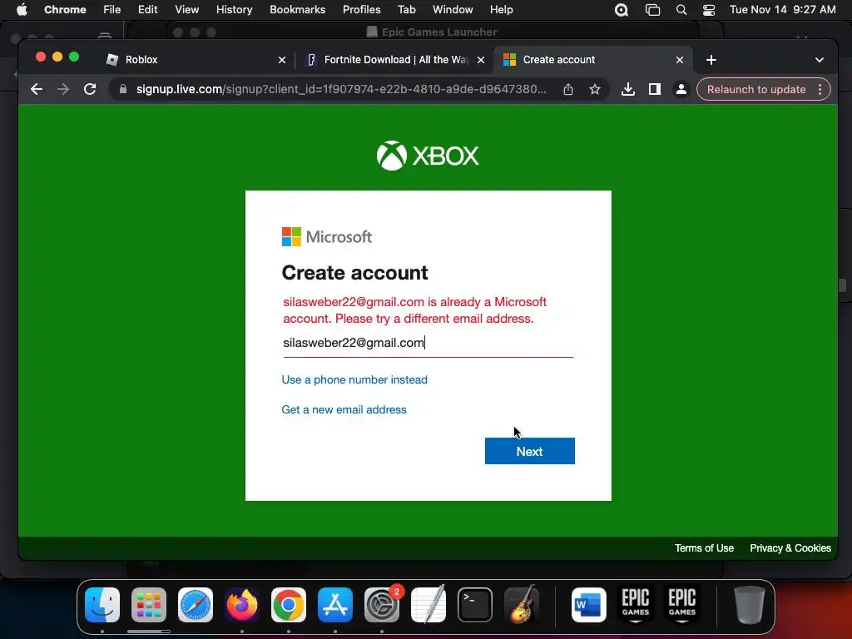Click the Xbox logo
852x639 pixels.
coord(428,156)
